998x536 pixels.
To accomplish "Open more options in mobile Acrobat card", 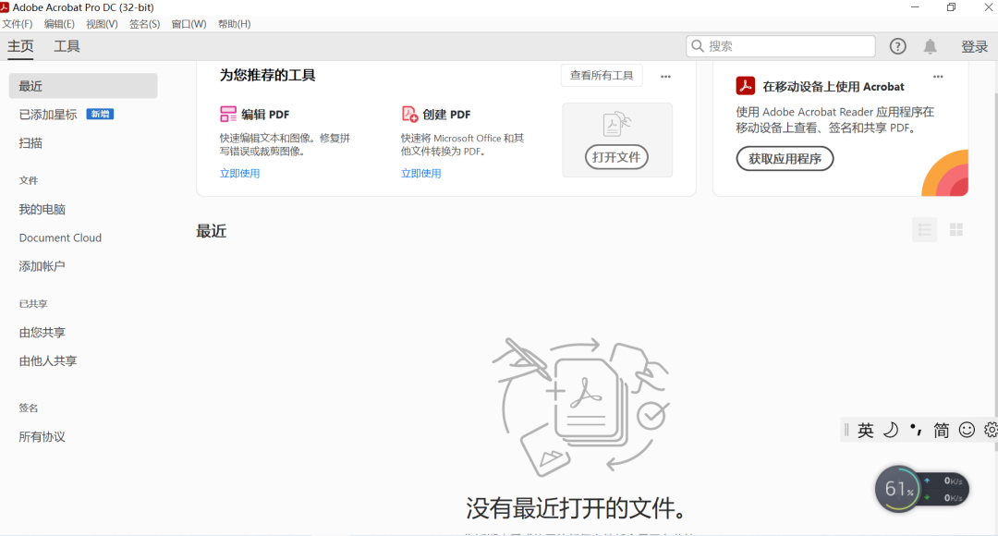I will (938, 77).
